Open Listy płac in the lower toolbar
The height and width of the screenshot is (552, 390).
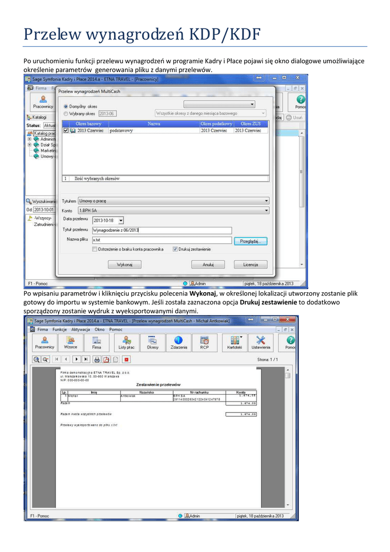pos(126,343)
